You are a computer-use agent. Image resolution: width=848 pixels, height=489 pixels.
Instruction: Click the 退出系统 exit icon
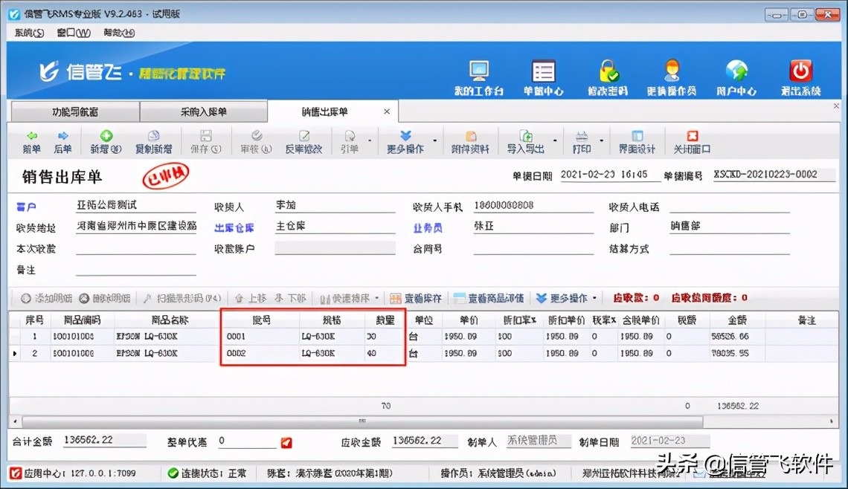pos(800,74)
